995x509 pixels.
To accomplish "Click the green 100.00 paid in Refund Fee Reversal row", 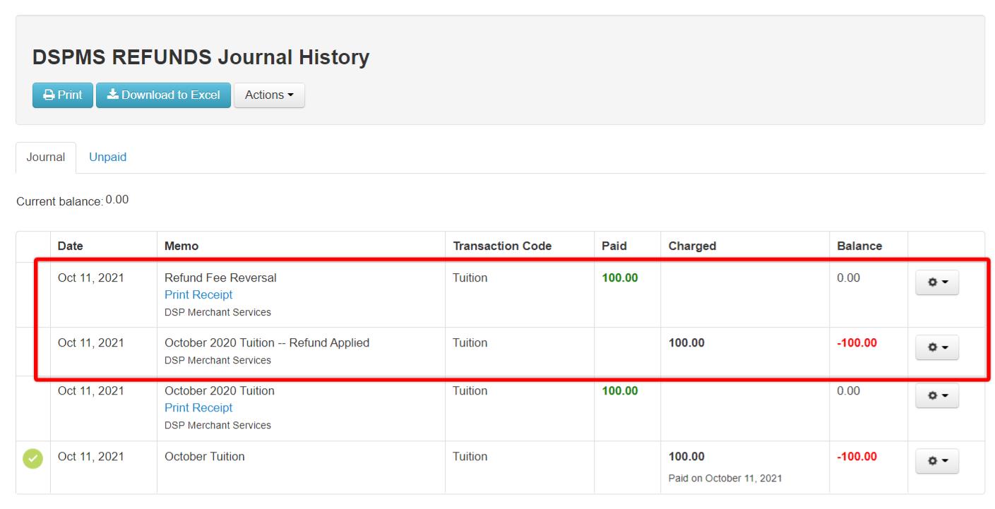I will click(619, 277).
